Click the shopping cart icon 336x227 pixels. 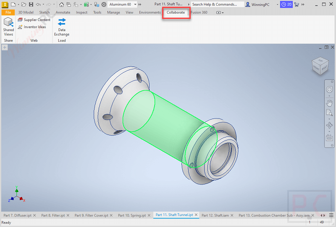[x=297, y=4]
